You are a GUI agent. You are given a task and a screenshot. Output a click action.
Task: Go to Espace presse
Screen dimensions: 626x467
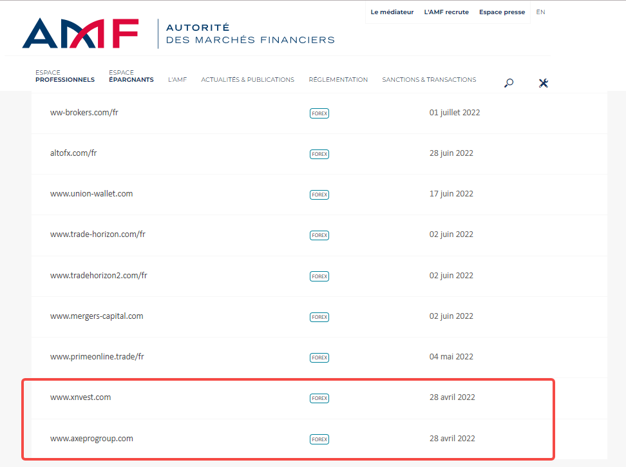502,12
